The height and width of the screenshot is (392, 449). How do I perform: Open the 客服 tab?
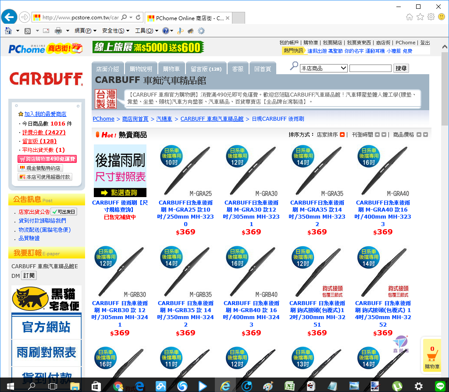click(x=238, y=69)
